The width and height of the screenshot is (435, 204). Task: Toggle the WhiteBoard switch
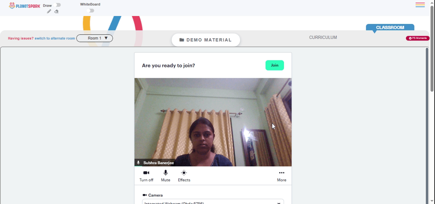tap(90, 10)
